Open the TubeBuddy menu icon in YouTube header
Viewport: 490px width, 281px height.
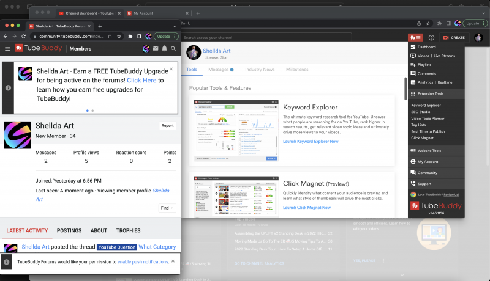415,38
